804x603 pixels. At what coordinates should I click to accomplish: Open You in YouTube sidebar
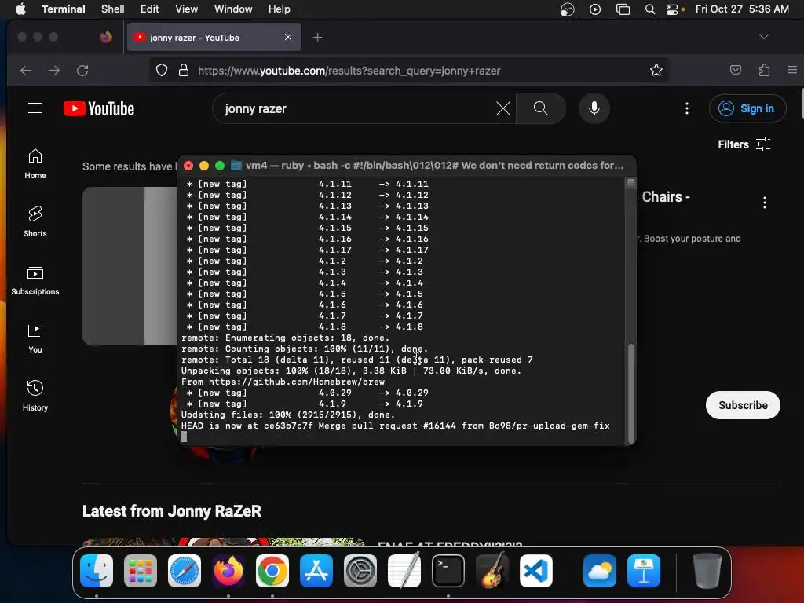point(35,338)
